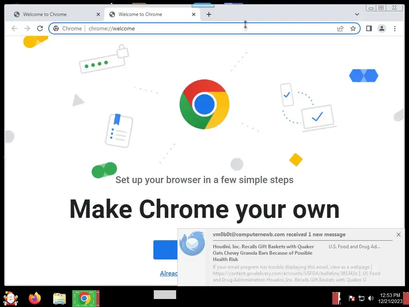This screenshot has height=307, width=409.
Task: Go forward to the next page
Action: click(27, 28)
